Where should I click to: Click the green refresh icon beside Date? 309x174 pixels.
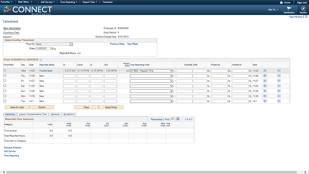tap(55, 49)
